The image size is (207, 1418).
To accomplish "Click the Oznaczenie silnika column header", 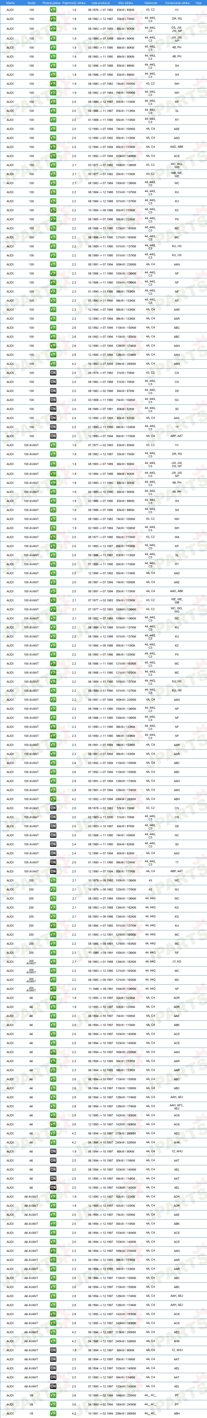I will click(177, 3).
